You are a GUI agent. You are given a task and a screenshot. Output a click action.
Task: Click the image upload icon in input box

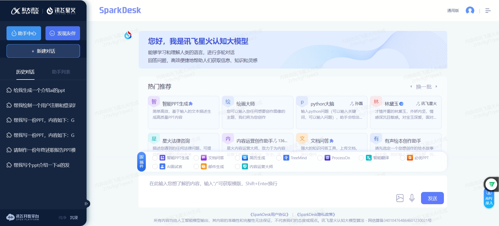pos(400,198)
